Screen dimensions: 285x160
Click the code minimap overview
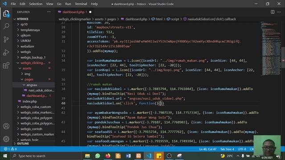coord(271,48)
